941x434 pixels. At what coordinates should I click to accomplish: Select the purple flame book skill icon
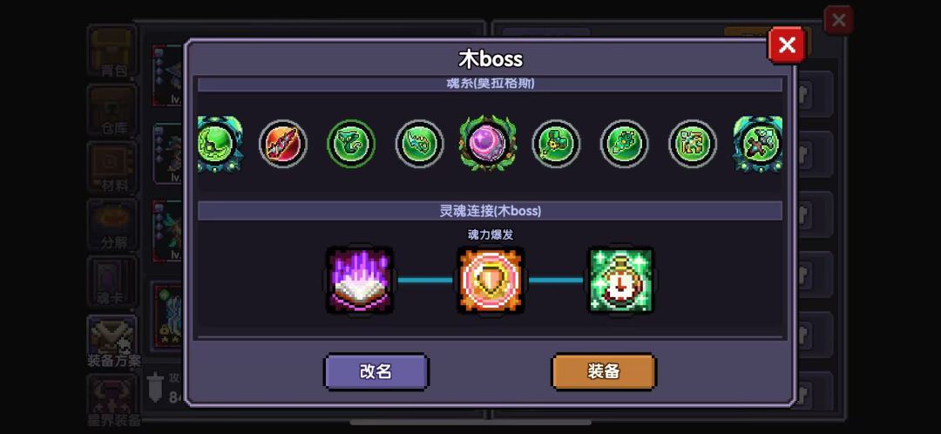[x=360, y=280]
